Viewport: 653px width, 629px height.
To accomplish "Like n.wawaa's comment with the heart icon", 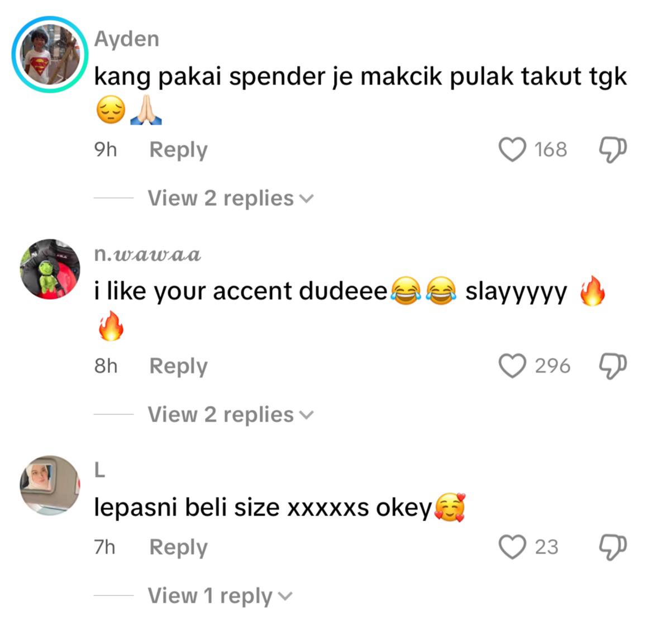I will pos(513,366).
